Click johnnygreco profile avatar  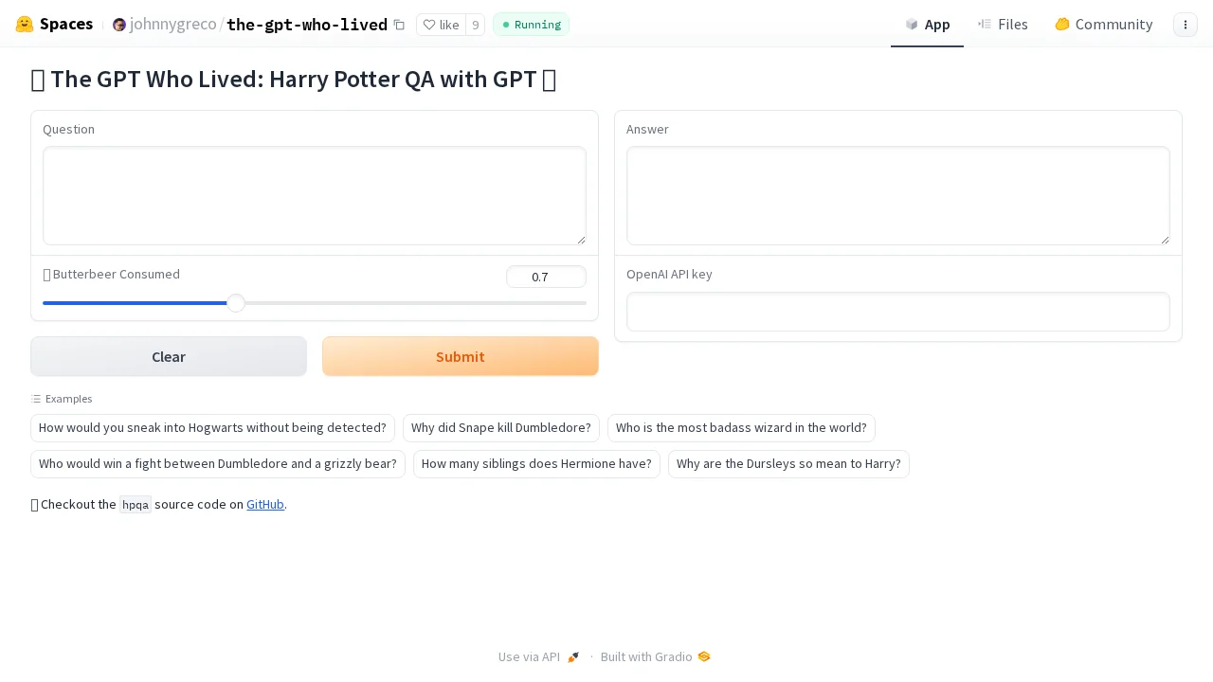click(x=119, y=25)
